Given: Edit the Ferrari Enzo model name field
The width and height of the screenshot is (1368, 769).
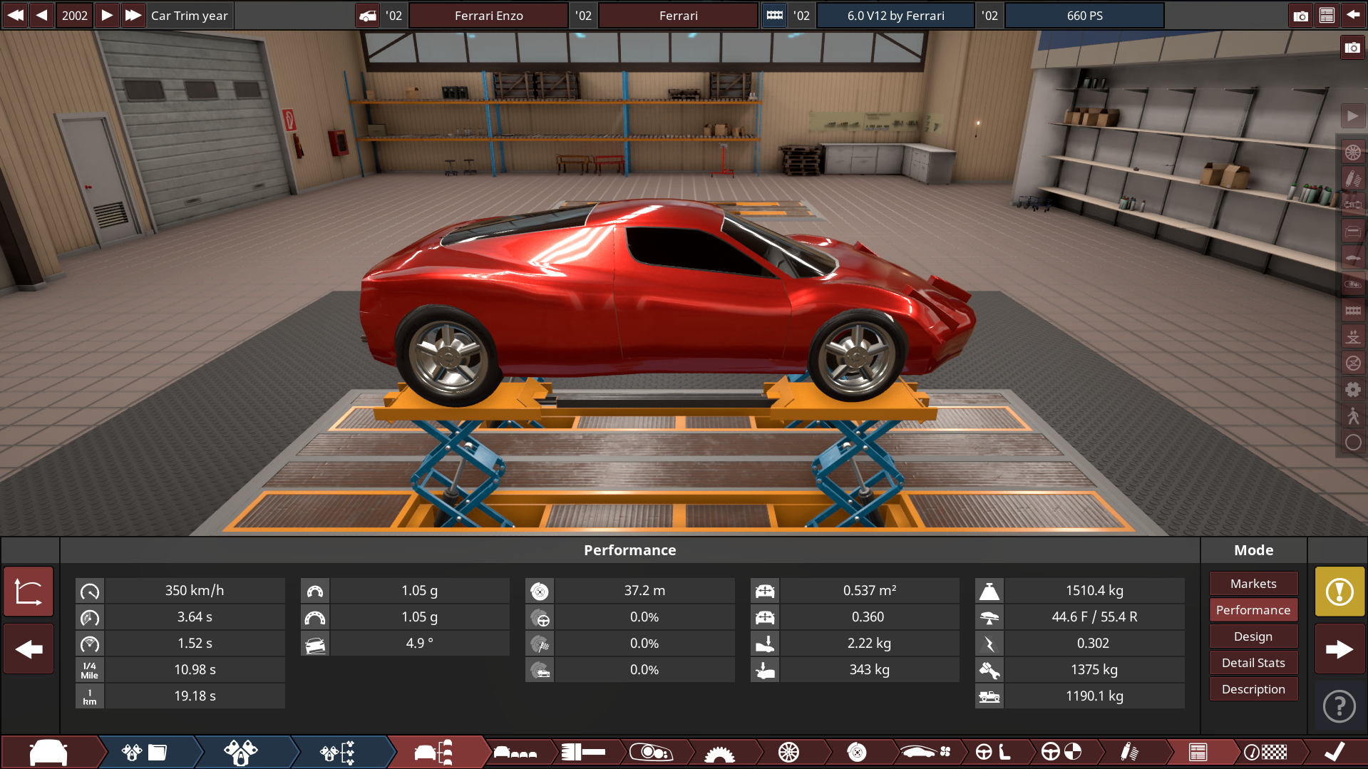Looking at the screenshot, I should pyautogui.click(x=489, y=15).
